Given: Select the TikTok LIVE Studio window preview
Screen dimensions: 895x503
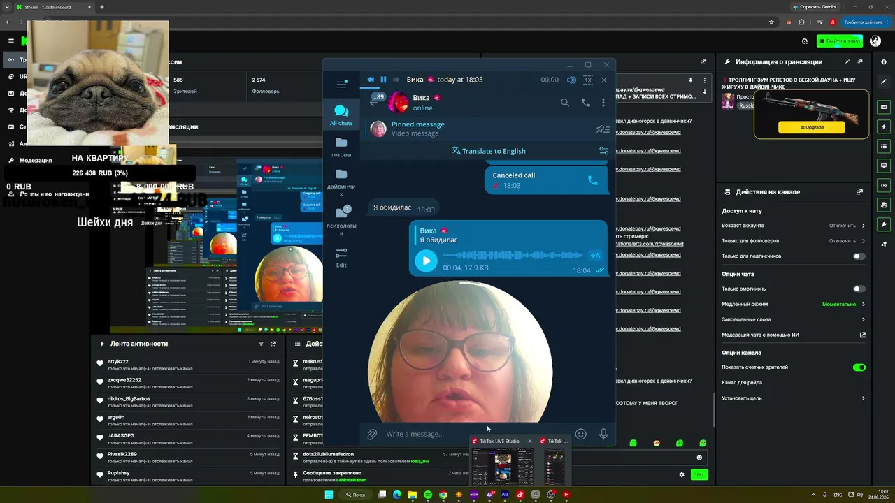Looking at the screenshot, I should 503,461.
